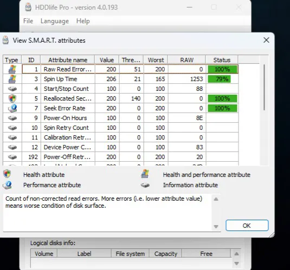Viewport: 290px width, 270px height.
Task: Click the Capacity column header in Logical disks
Action: [166, 254]
